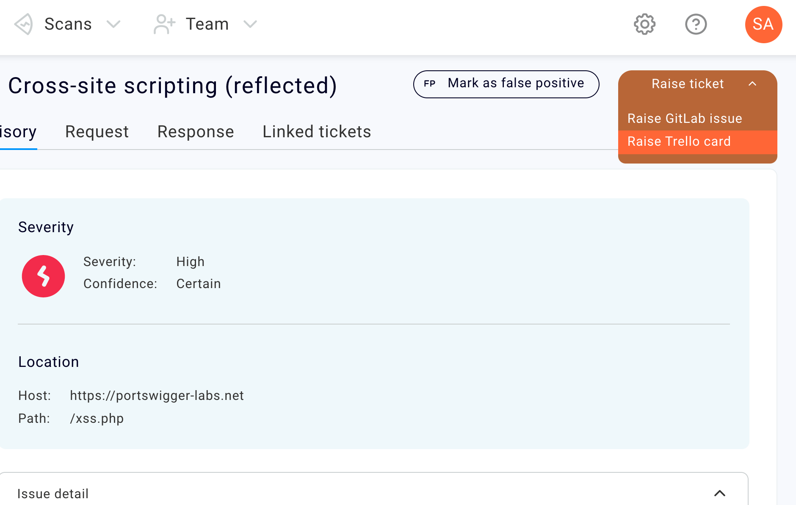Click the Team add-user icon

164,24
